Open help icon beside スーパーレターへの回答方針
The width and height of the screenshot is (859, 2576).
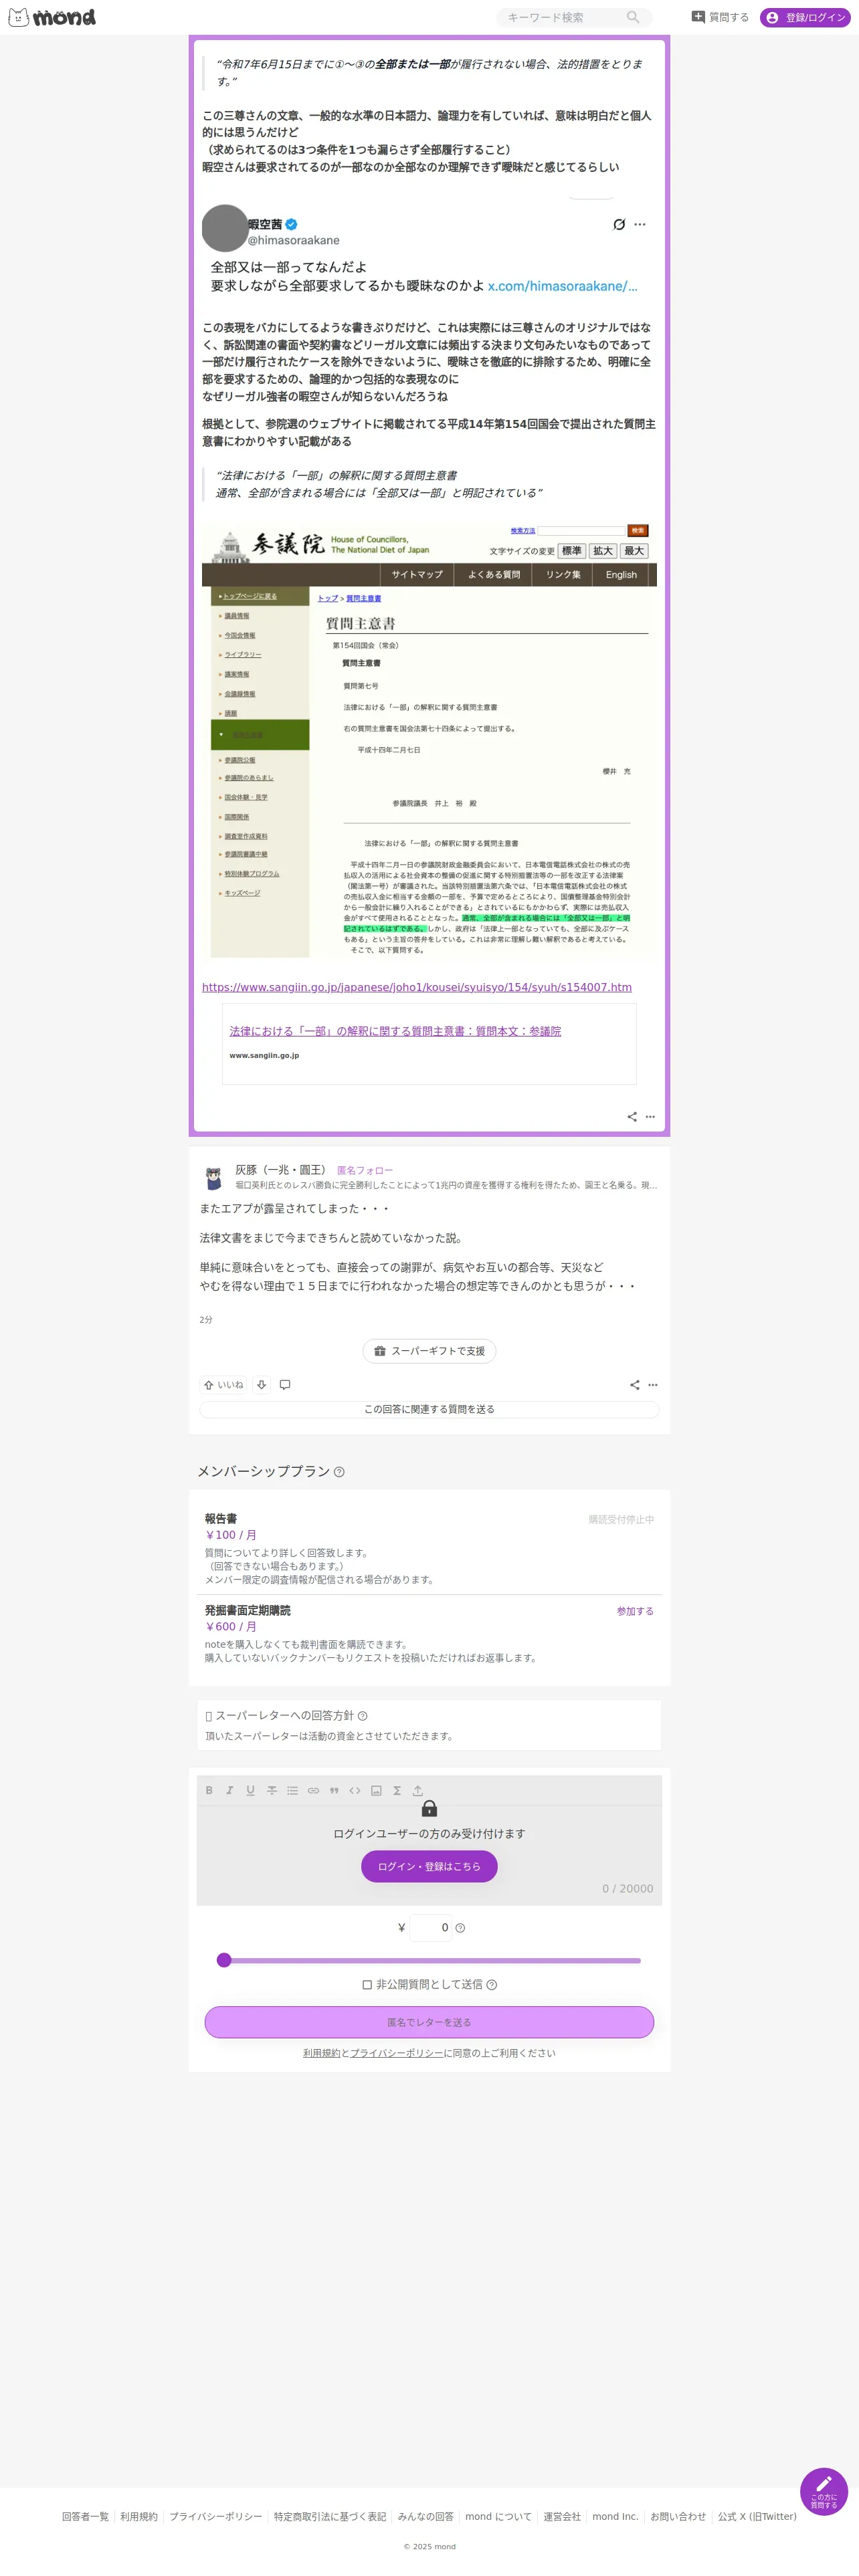pos(362,1716)
